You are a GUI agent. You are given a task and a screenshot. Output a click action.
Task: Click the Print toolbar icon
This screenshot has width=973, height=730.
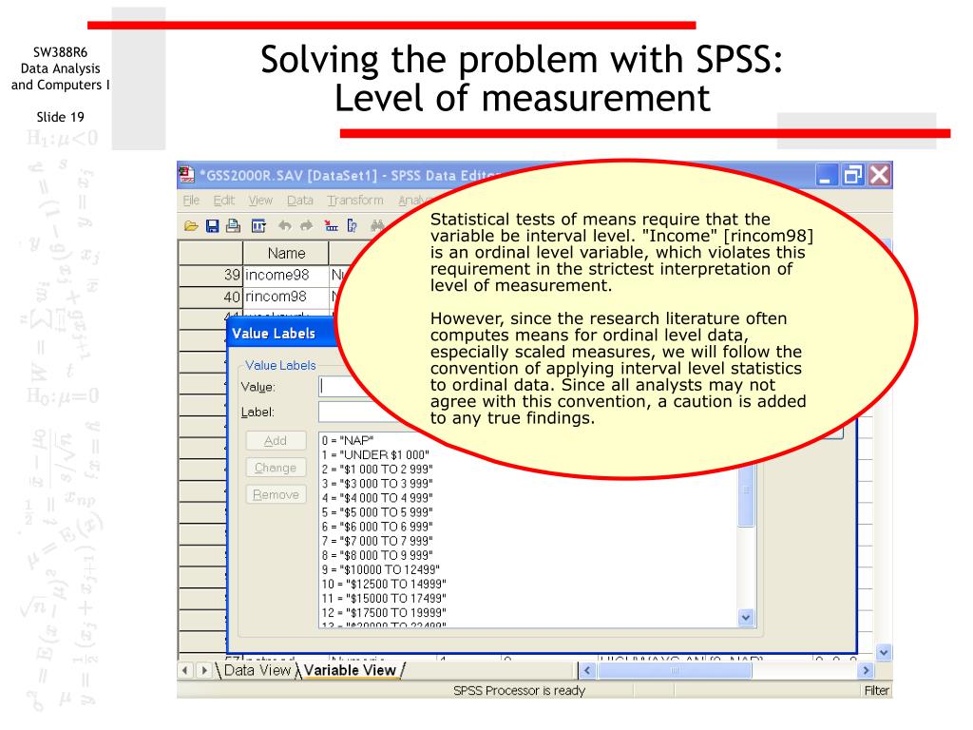coord(234,226)
